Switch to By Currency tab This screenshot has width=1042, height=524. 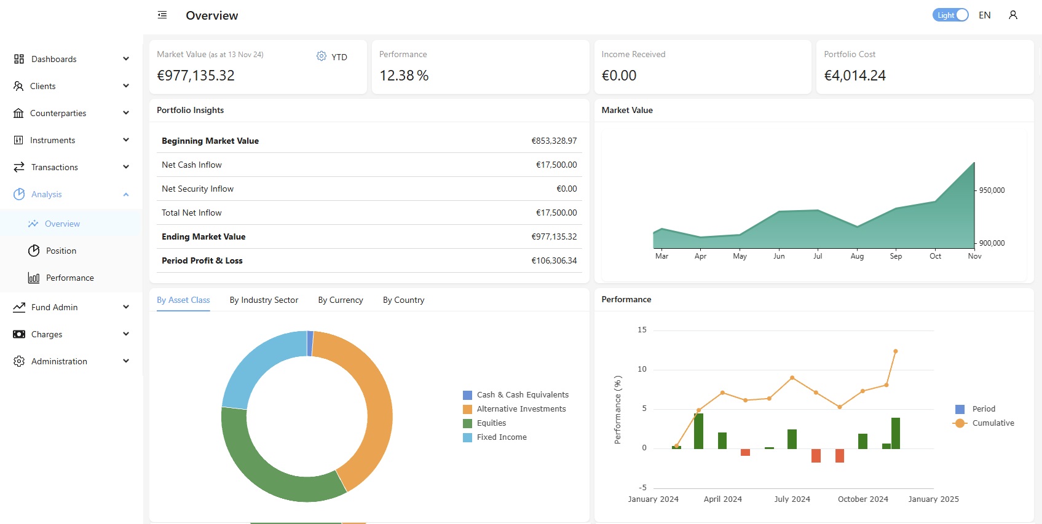tap(341, 300)
